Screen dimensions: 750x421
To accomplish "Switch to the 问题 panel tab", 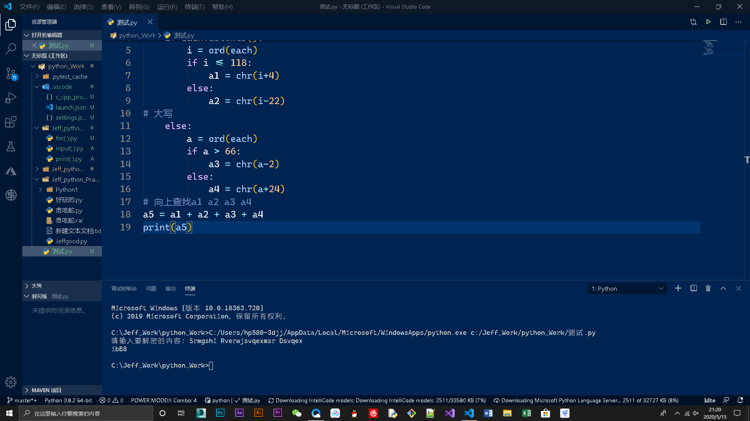I will pyautogui.click(x=151, y=288).
